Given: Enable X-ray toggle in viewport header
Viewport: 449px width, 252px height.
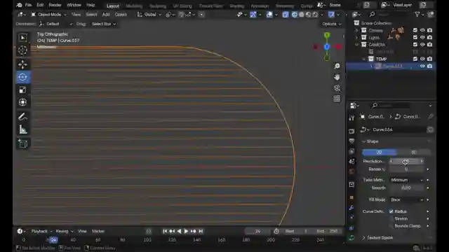Looking at the screenshot, I should coord(286,14).
